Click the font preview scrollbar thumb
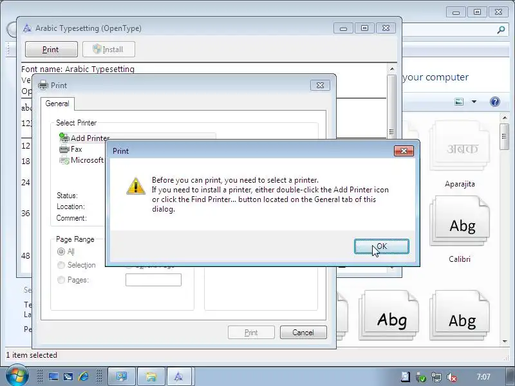This screenshot has width=515, height=386. 391,131
